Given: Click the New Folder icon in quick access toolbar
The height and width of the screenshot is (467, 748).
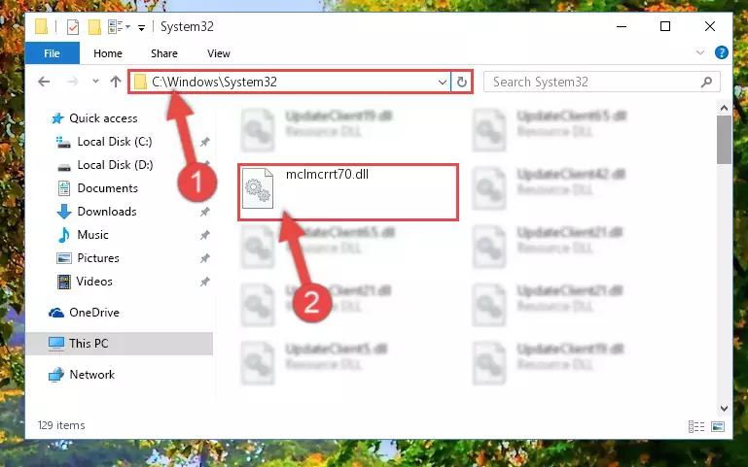Looking at the screenshot, I should pos(94,27).
